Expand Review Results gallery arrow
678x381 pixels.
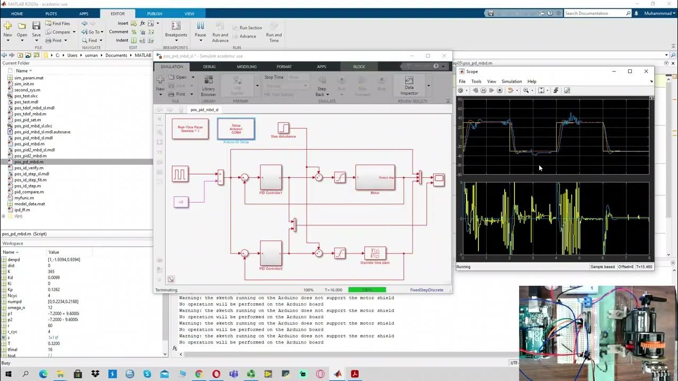(429, 86)
